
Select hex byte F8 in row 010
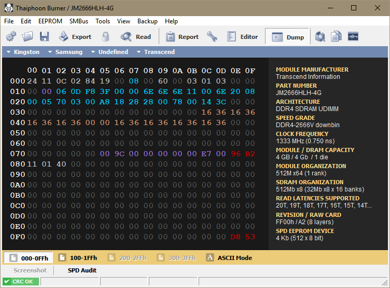coord(90,92)
